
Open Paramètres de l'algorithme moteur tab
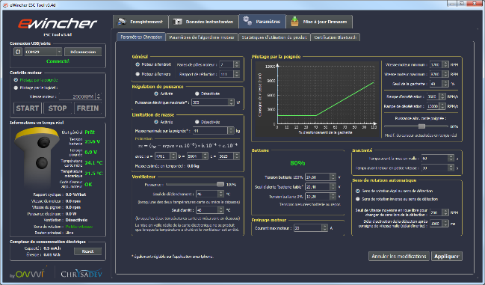point(202,37)
